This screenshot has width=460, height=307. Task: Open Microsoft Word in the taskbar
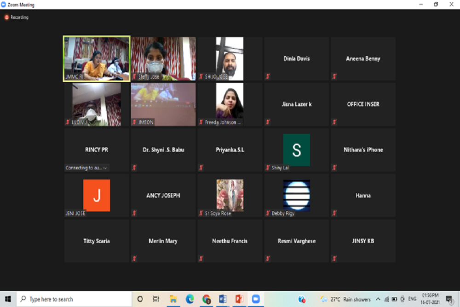pyautogui.click(x=223, y=299)
